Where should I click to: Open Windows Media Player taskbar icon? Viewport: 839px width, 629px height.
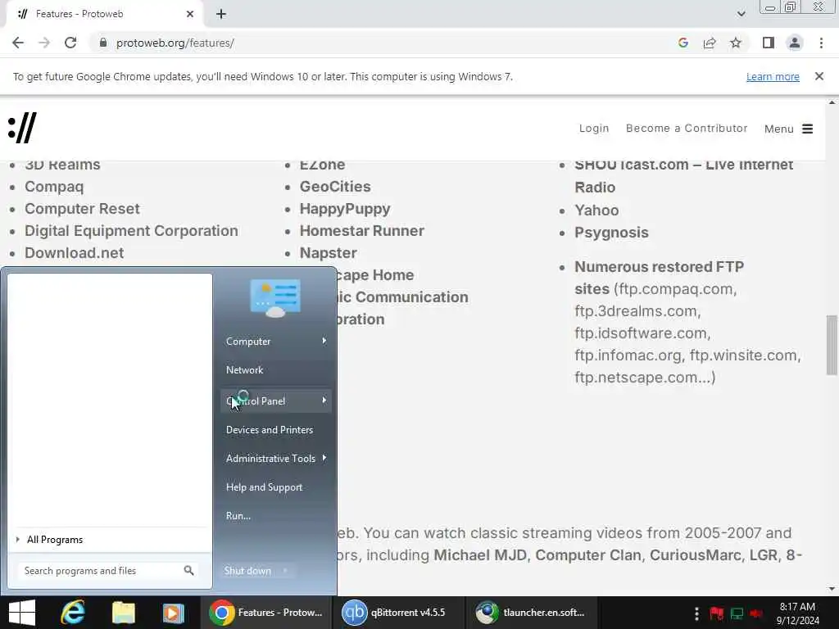point(174,613)
